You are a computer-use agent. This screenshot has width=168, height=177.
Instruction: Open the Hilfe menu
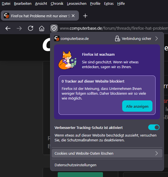[121, 4]
